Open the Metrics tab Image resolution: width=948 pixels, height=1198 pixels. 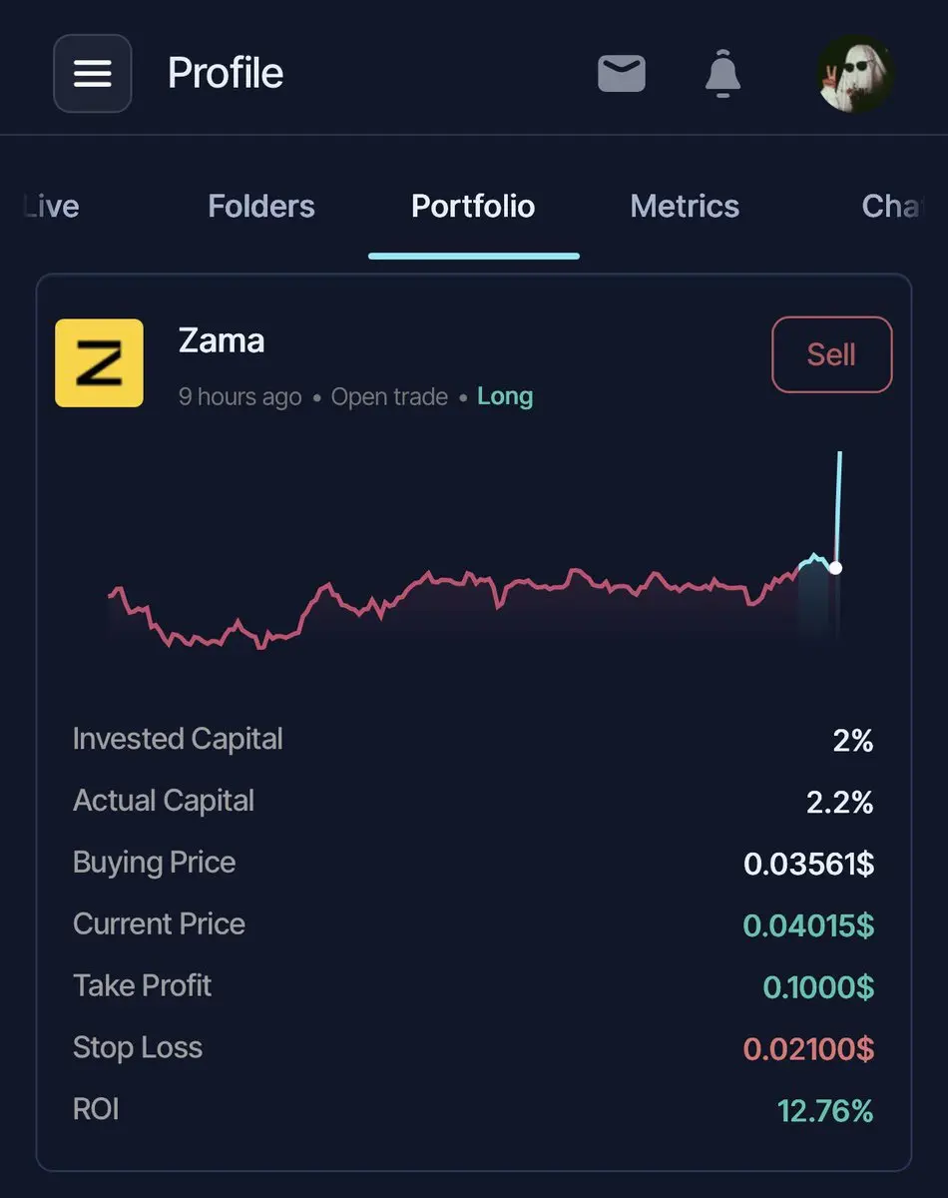pos(686,207)
